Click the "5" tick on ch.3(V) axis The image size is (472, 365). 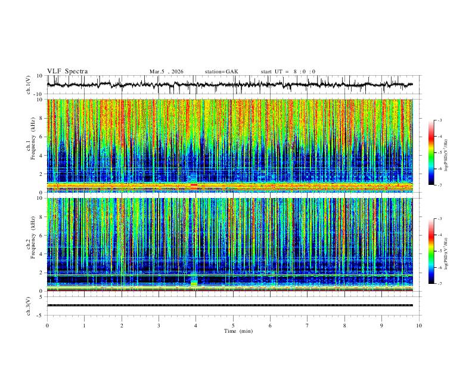[x=42, y=297]
